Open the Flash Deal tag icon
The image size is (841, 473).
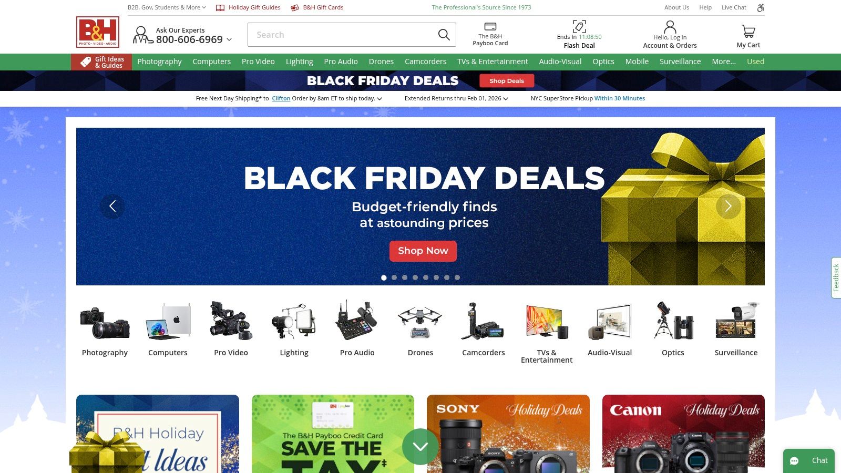[579, 26]
